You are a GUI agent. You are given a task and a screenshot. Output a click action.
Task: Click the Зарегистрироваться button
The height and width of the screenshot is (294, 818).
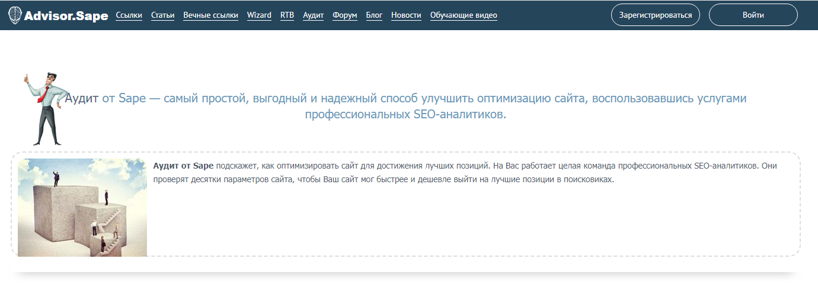(x=656, y=15)
